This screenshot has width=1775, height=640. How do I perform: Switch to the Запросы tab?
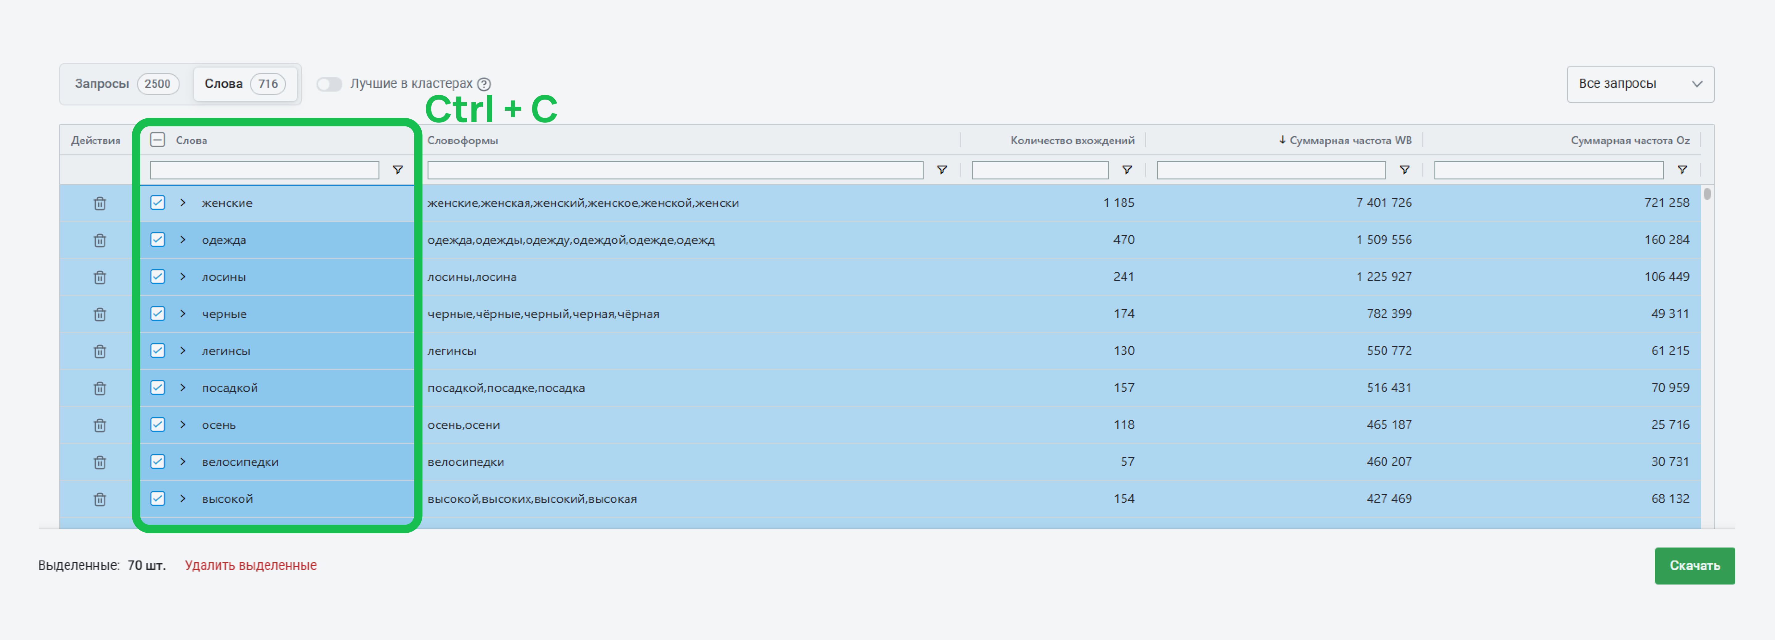(x=127, y=84)
